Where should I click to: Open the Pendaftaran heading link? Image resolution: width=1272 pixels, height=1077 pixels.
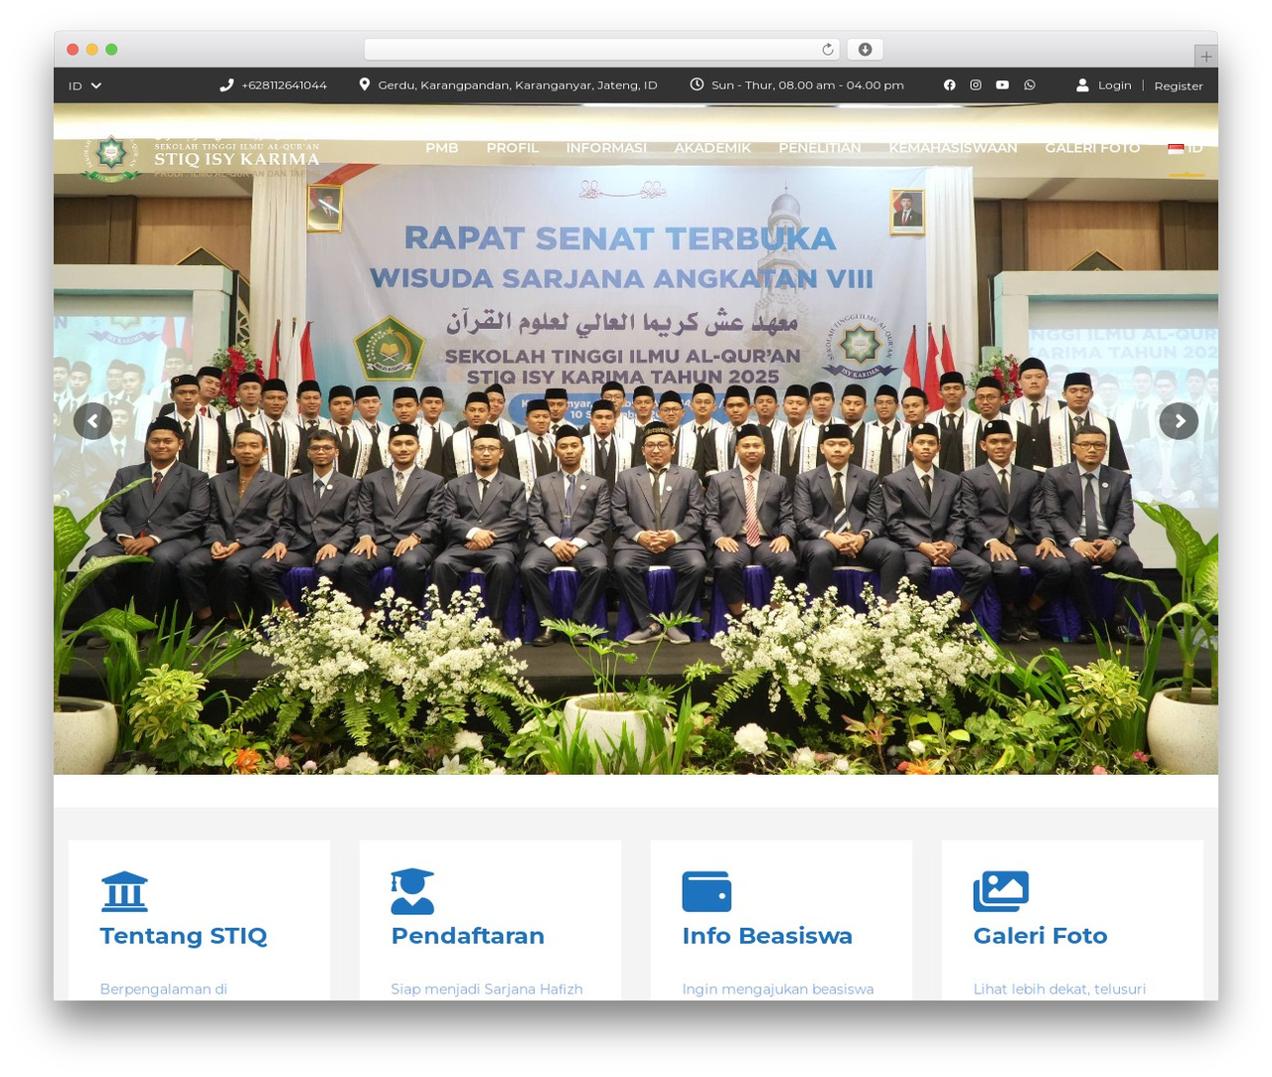pos(468,936)
